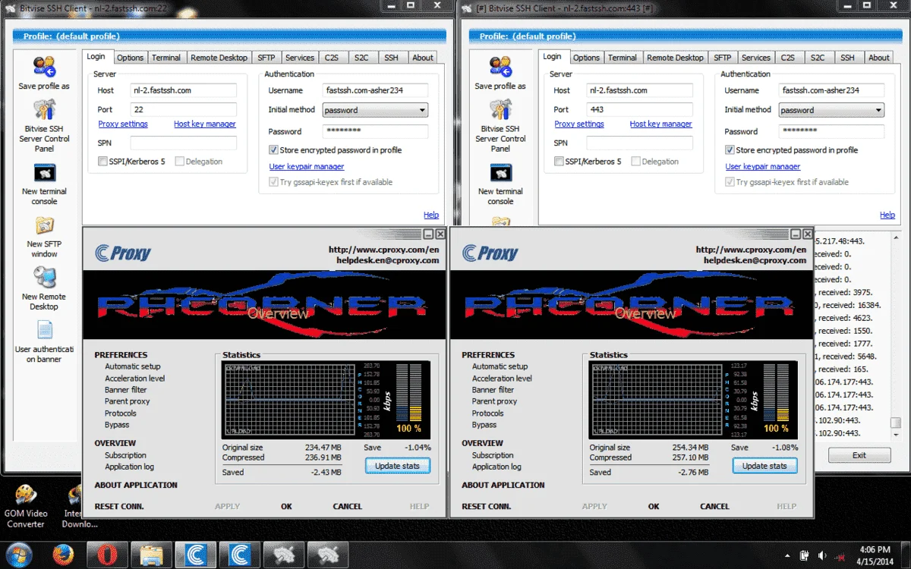
Task: Open the Services tab in port 22 window
Action: click(x=300, y=58)
